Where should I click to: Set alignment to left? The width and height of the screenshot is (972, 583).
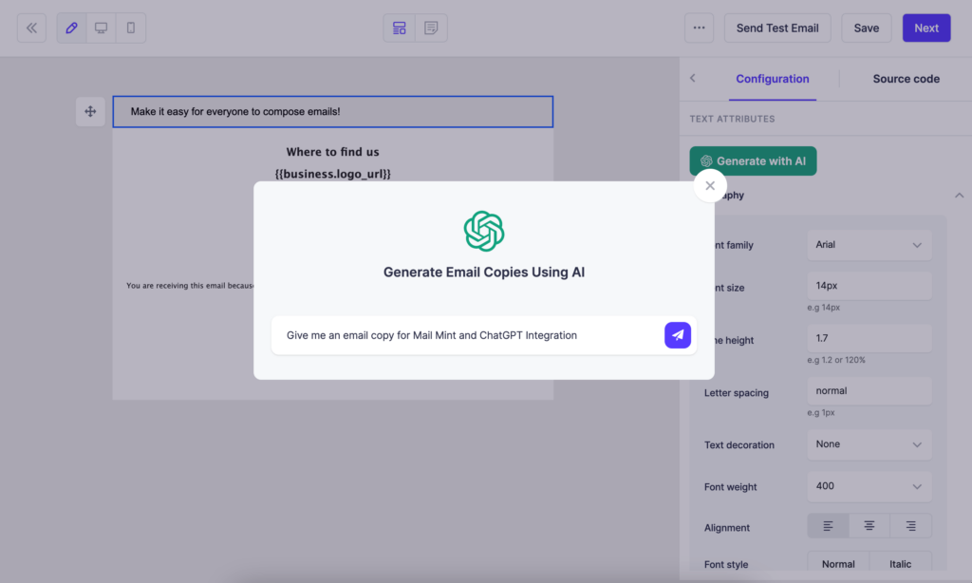828,526
